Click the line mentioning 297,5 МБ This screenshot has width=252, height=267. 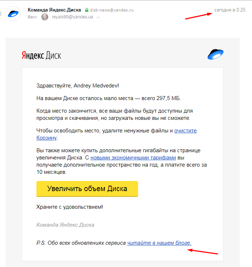[109, 98]
